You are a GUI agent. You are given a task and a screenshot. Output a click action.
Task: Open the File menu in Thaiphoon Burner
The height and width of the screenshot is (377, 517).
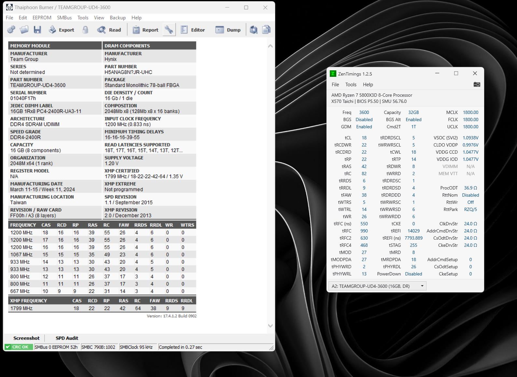point(9,18)
